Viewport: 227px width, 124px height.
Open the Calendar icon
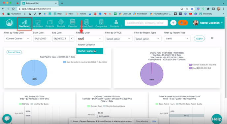point(73,22)
